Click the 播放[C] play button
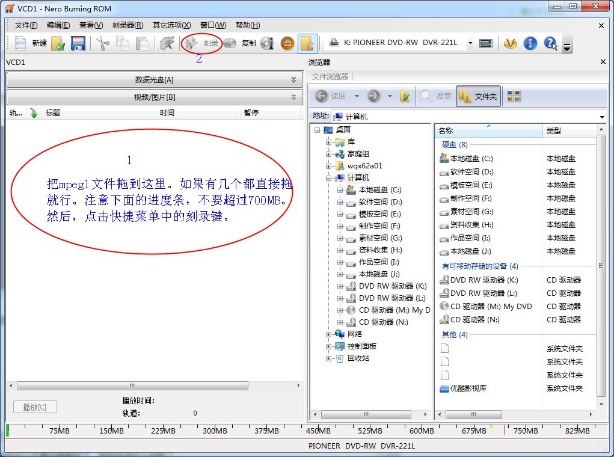 pyautogui.click(x=34, y=406)
